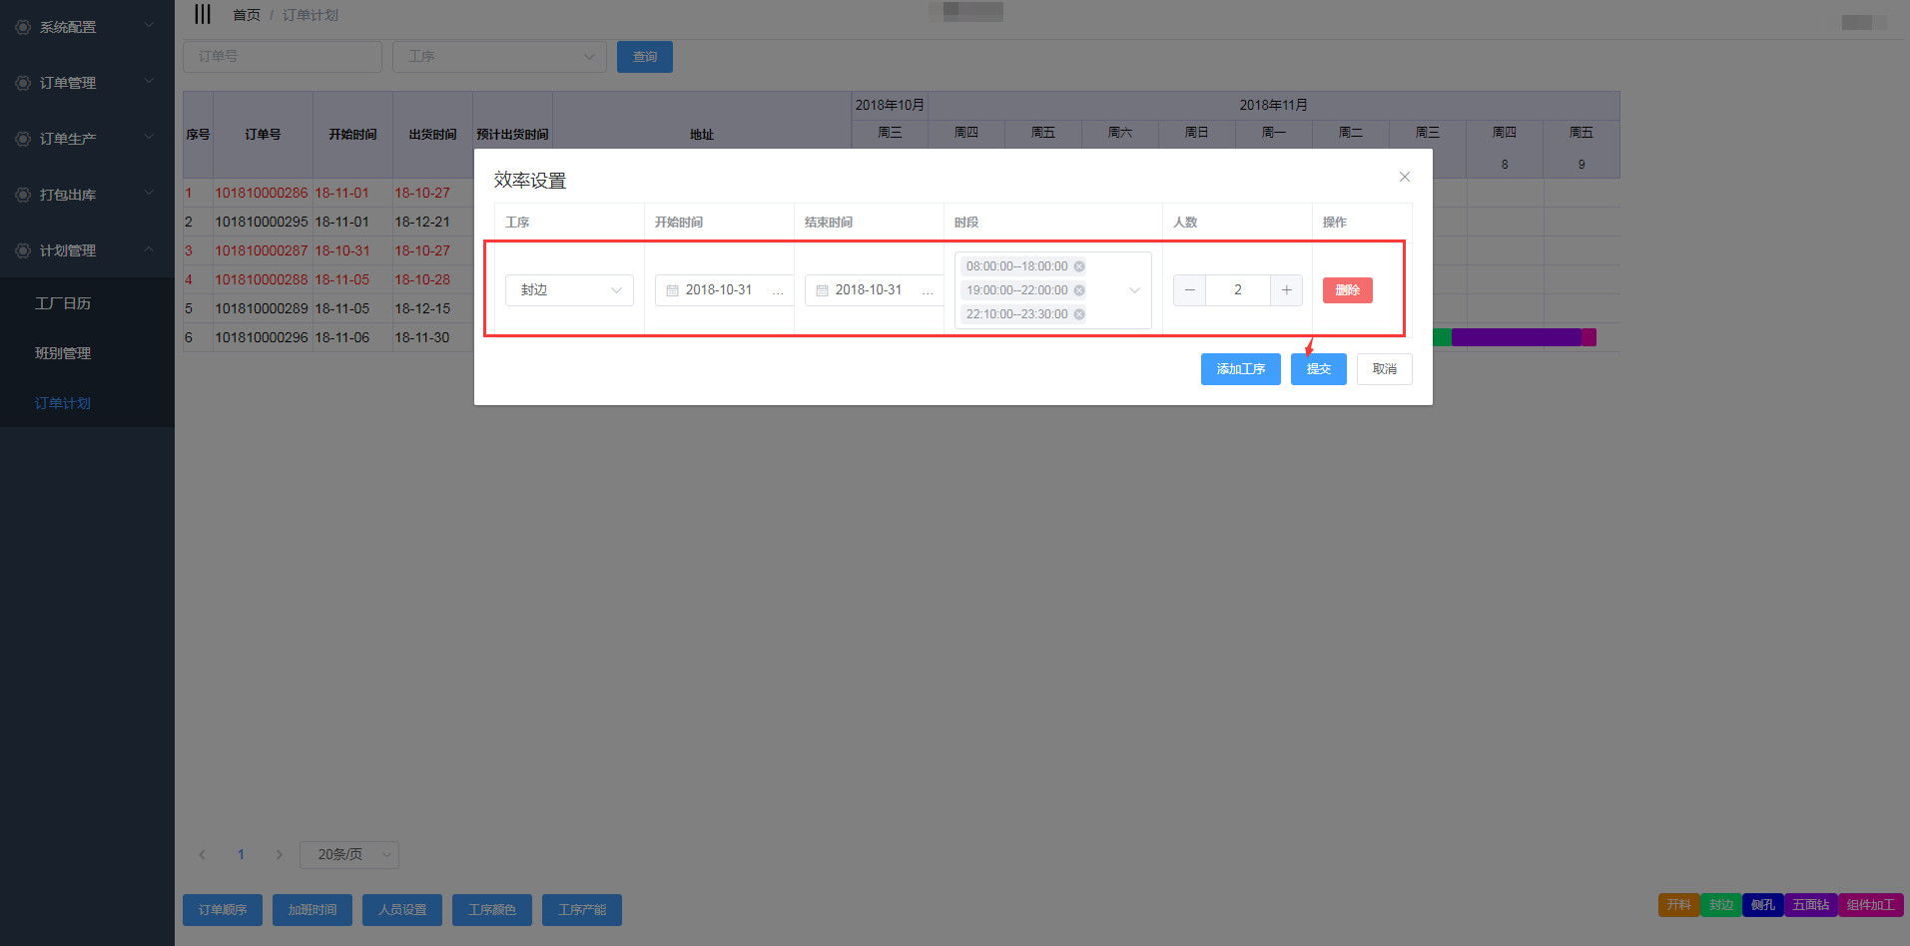
Task: Delete the row with 删除 button
Action: click(x=1347, y=290)
